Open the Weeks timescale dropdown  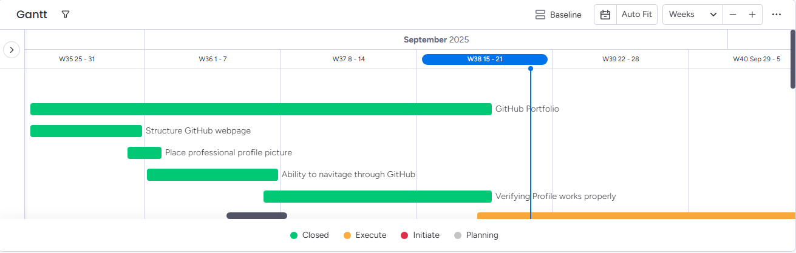pyautogui.click(x=692, y=15)
